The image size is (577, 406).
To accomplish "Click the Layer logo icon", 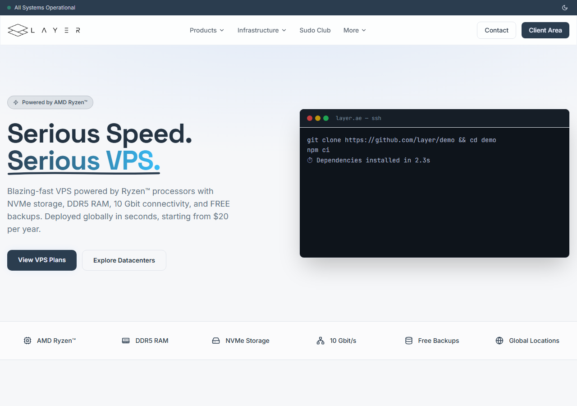I will [x=18, y=30].
